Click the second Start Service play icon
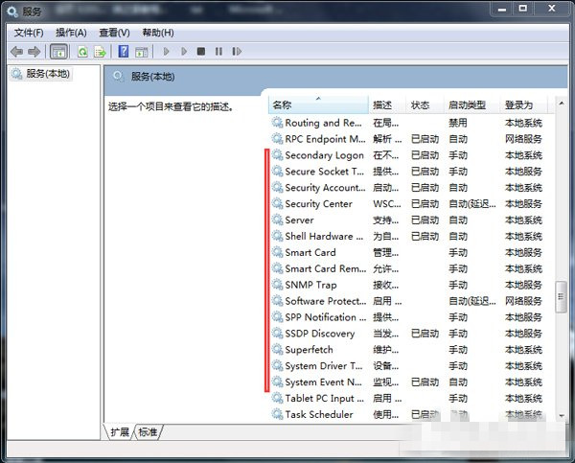 (184, 52)
